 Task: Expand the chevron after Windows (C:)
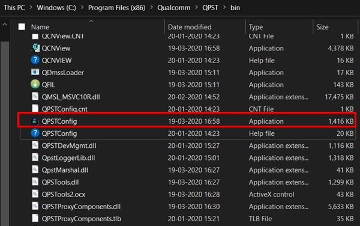pyautogui.click(x=82, y=8)
